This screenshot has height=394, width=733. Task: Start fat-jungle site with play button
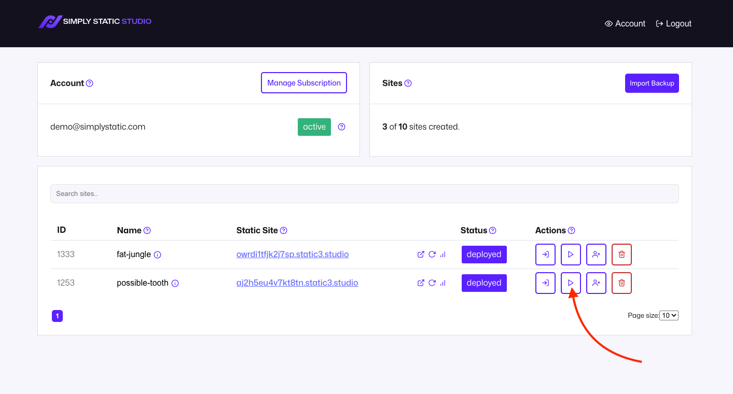click(571, 255)
